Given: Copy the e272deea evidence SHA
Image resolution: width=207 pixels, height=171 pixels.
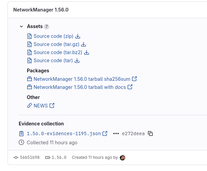Looking at the screenshot, I should [x=150, y=133].
